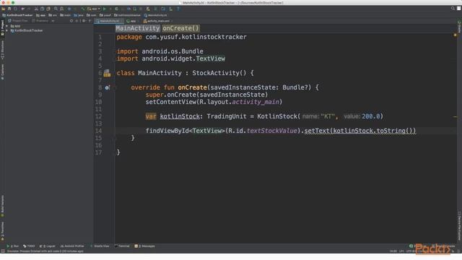Collapse onCreate fold marker on line 8
Image resolution: width=462 pixels, height=260 pixels.
coord(115,87)
